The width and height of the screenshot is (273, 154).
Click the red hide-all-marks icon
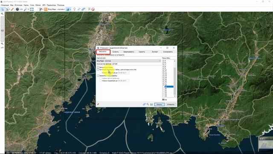click(x=93, y=9)
